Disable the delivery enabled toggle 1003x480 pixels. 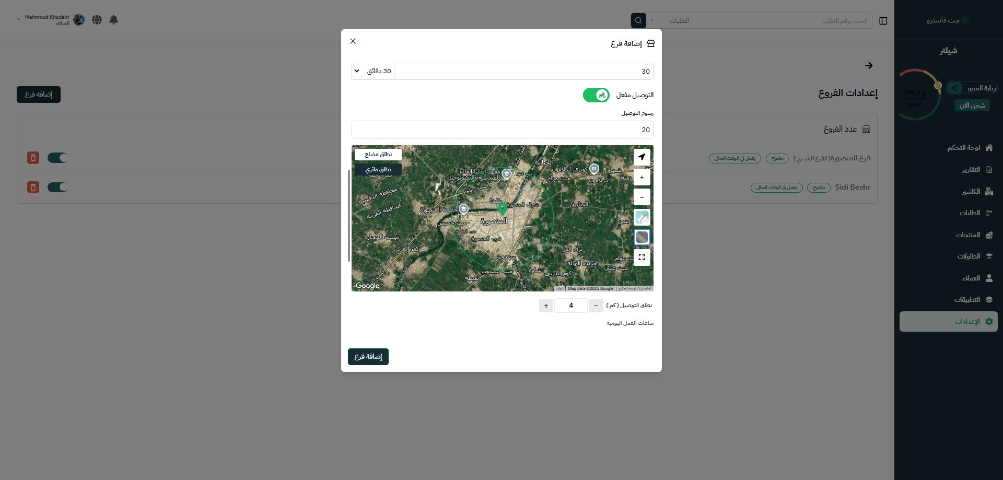(596, 95)
